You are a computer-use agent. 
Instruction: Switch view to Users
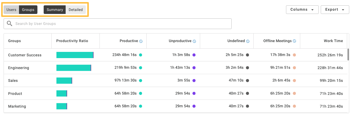(x=11, y=10)
